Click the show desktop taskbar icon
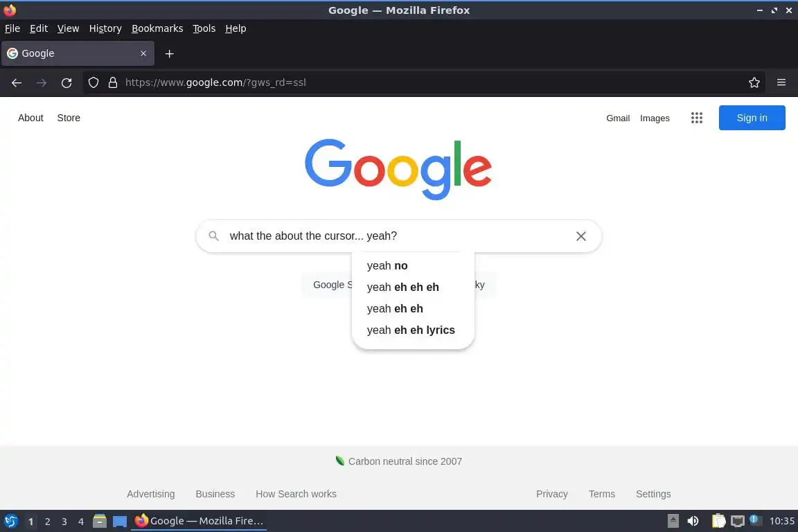This screenshot has height=532, width=798. click(120, 521)
